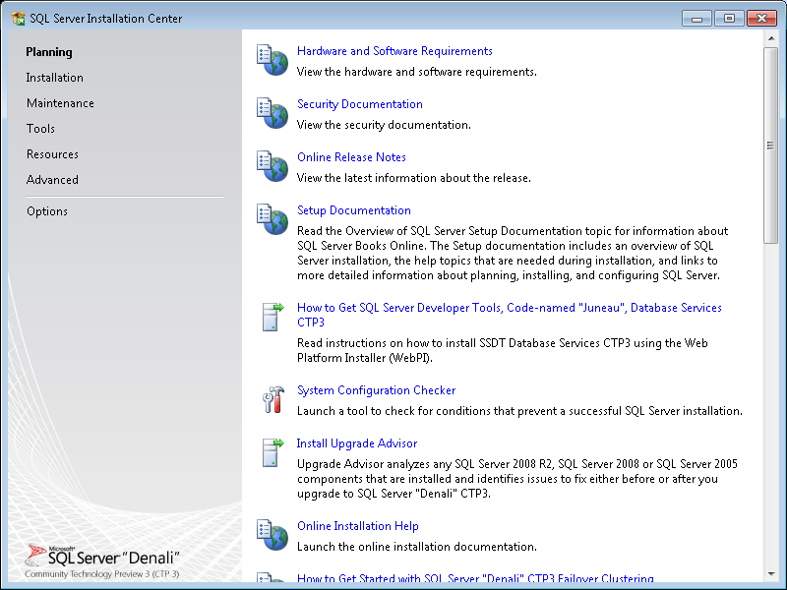787x590 pixels.
Task: Click the Install Upgrade Advisor server icon
Action: pos(273,452)
